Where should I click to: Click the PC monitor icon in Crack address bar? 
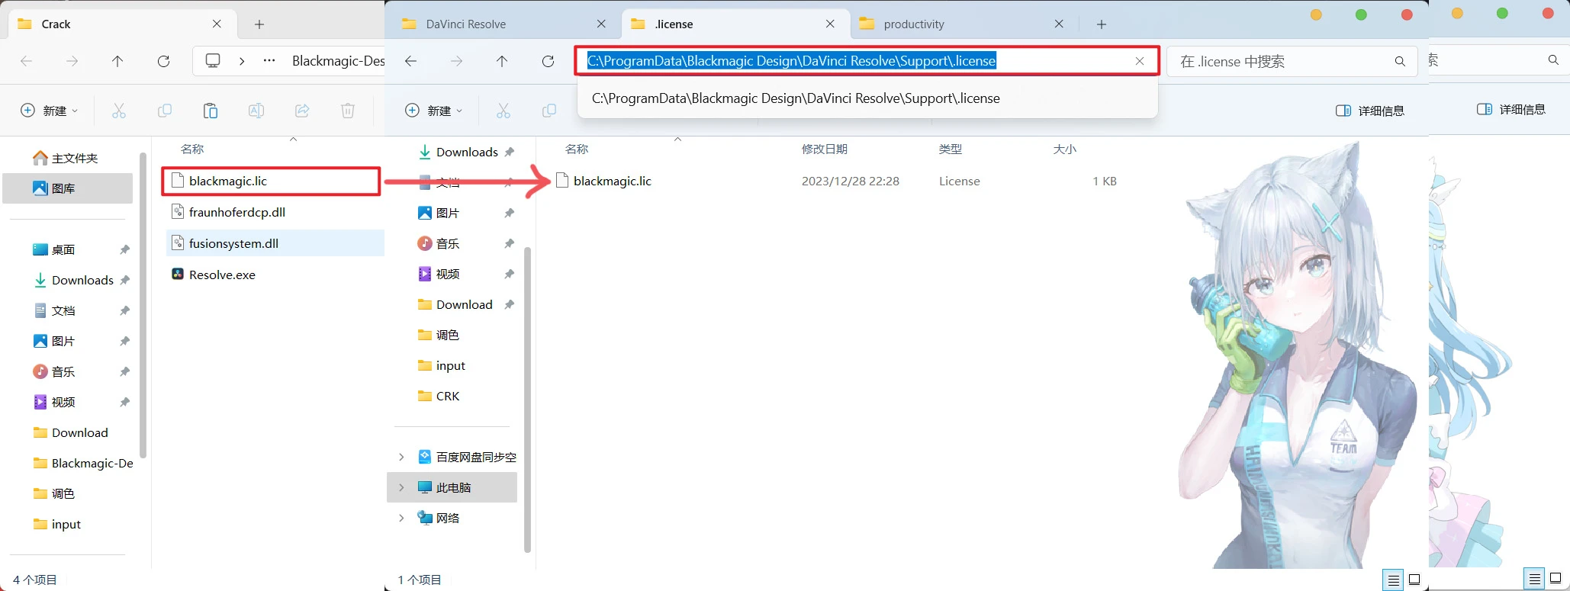tap(213, 61)
